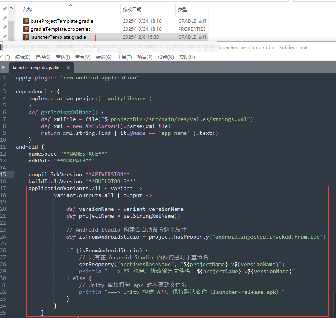Click the baseProjectTemplate.gradle file icon
The image size is (336, 318).
(x=26, y=21)
